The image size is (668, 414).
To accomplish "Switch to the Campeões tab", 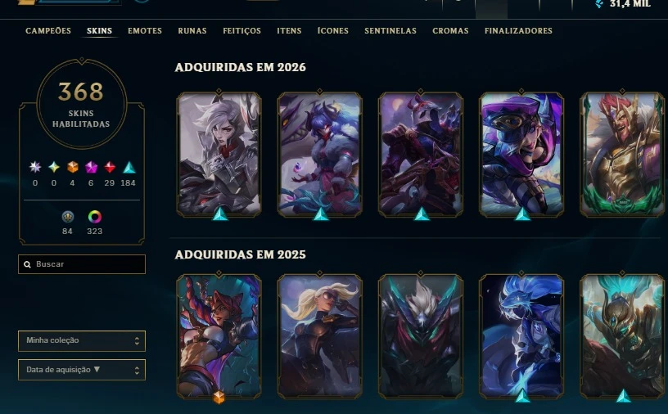I will 48,30.
